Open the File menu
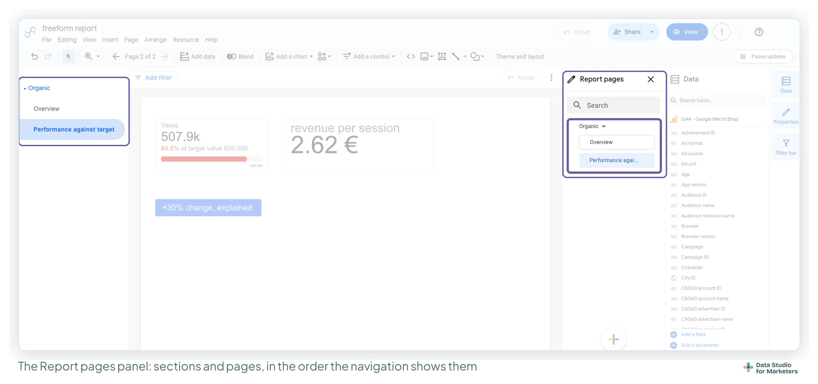 [46, 40]
